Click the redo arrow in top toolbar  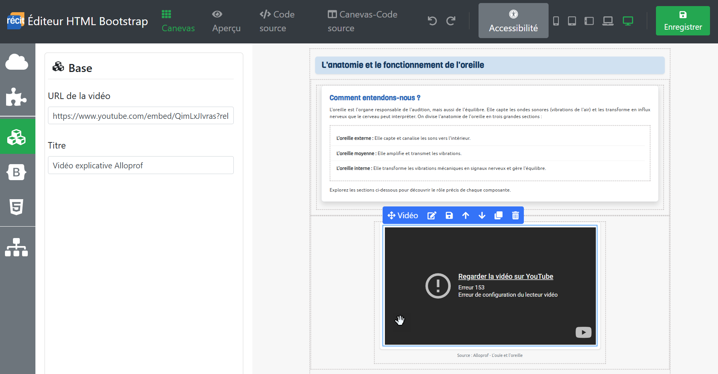[x=451, y=21]
